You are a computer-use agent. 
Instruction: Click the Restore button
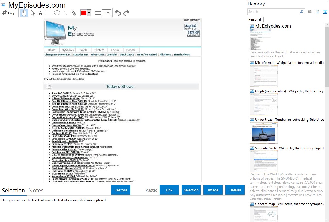point(121,190)
